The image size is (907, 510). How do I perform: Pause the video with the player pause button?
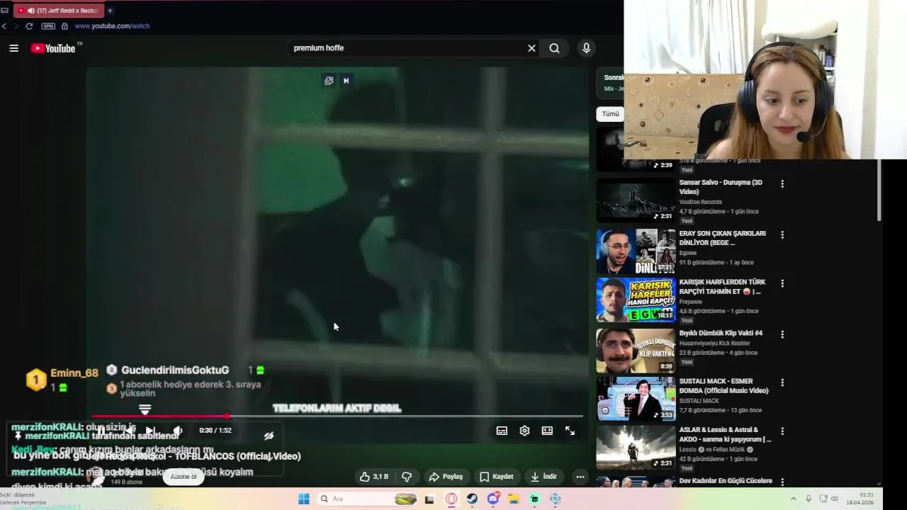pyautogui.click(x=101, y=431)
